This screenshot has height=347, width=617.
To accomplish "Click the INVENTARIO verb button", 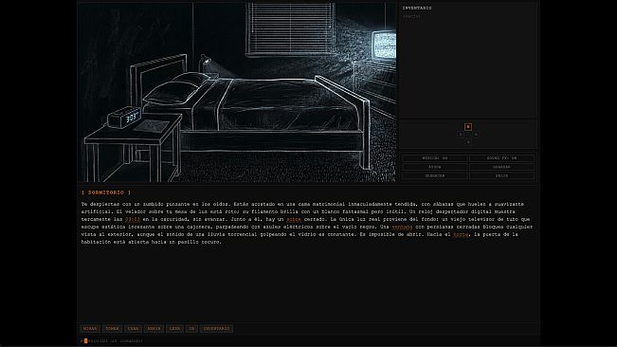I will coord(216,328).
